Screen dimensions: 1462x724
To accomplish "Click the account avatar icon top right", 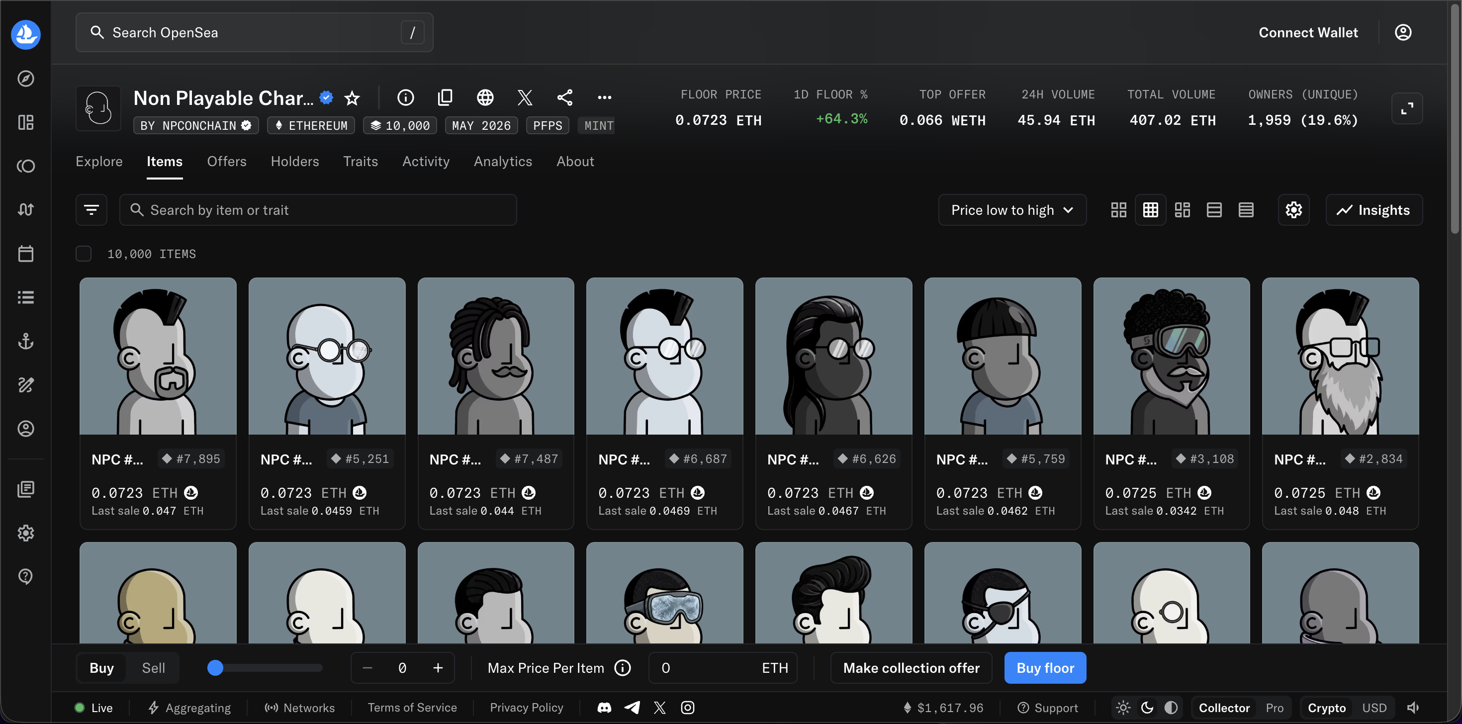I will coord(1403,32).
